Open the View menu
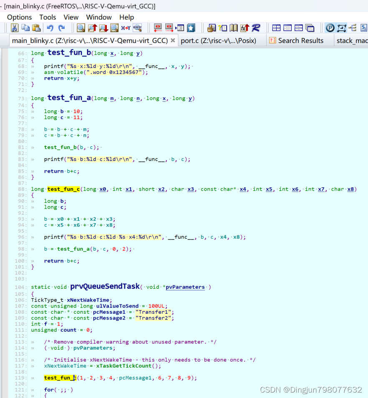The width and height of the screenshot is (368, 398). point(71,17)
